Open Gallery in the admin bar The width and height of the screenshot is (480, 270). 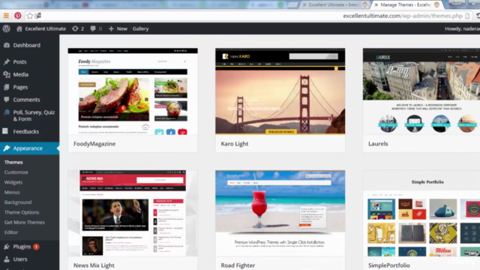point(140,28)
